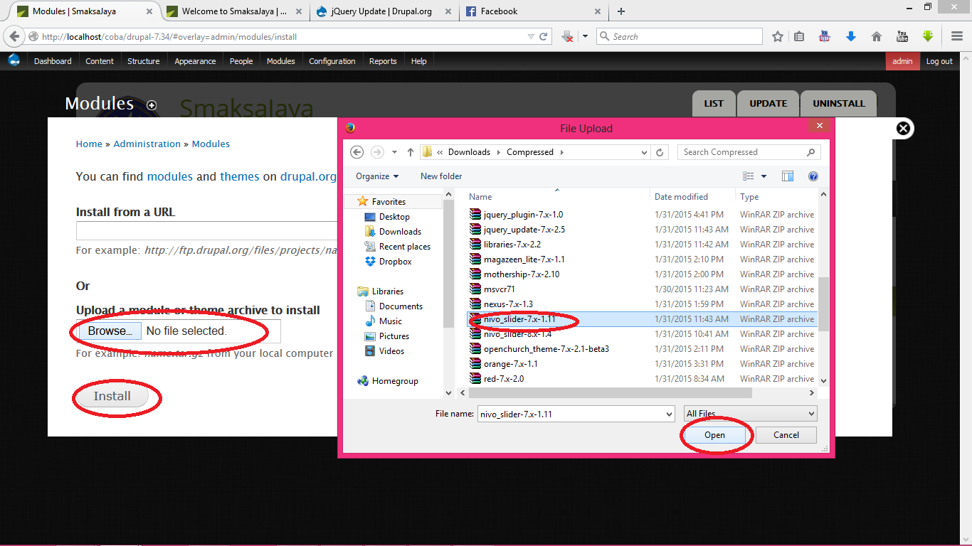Image resolution: width=972 pixels, height=546 pixels.
Task: Click the dialog Back arrow button
Action: [357, 152]
